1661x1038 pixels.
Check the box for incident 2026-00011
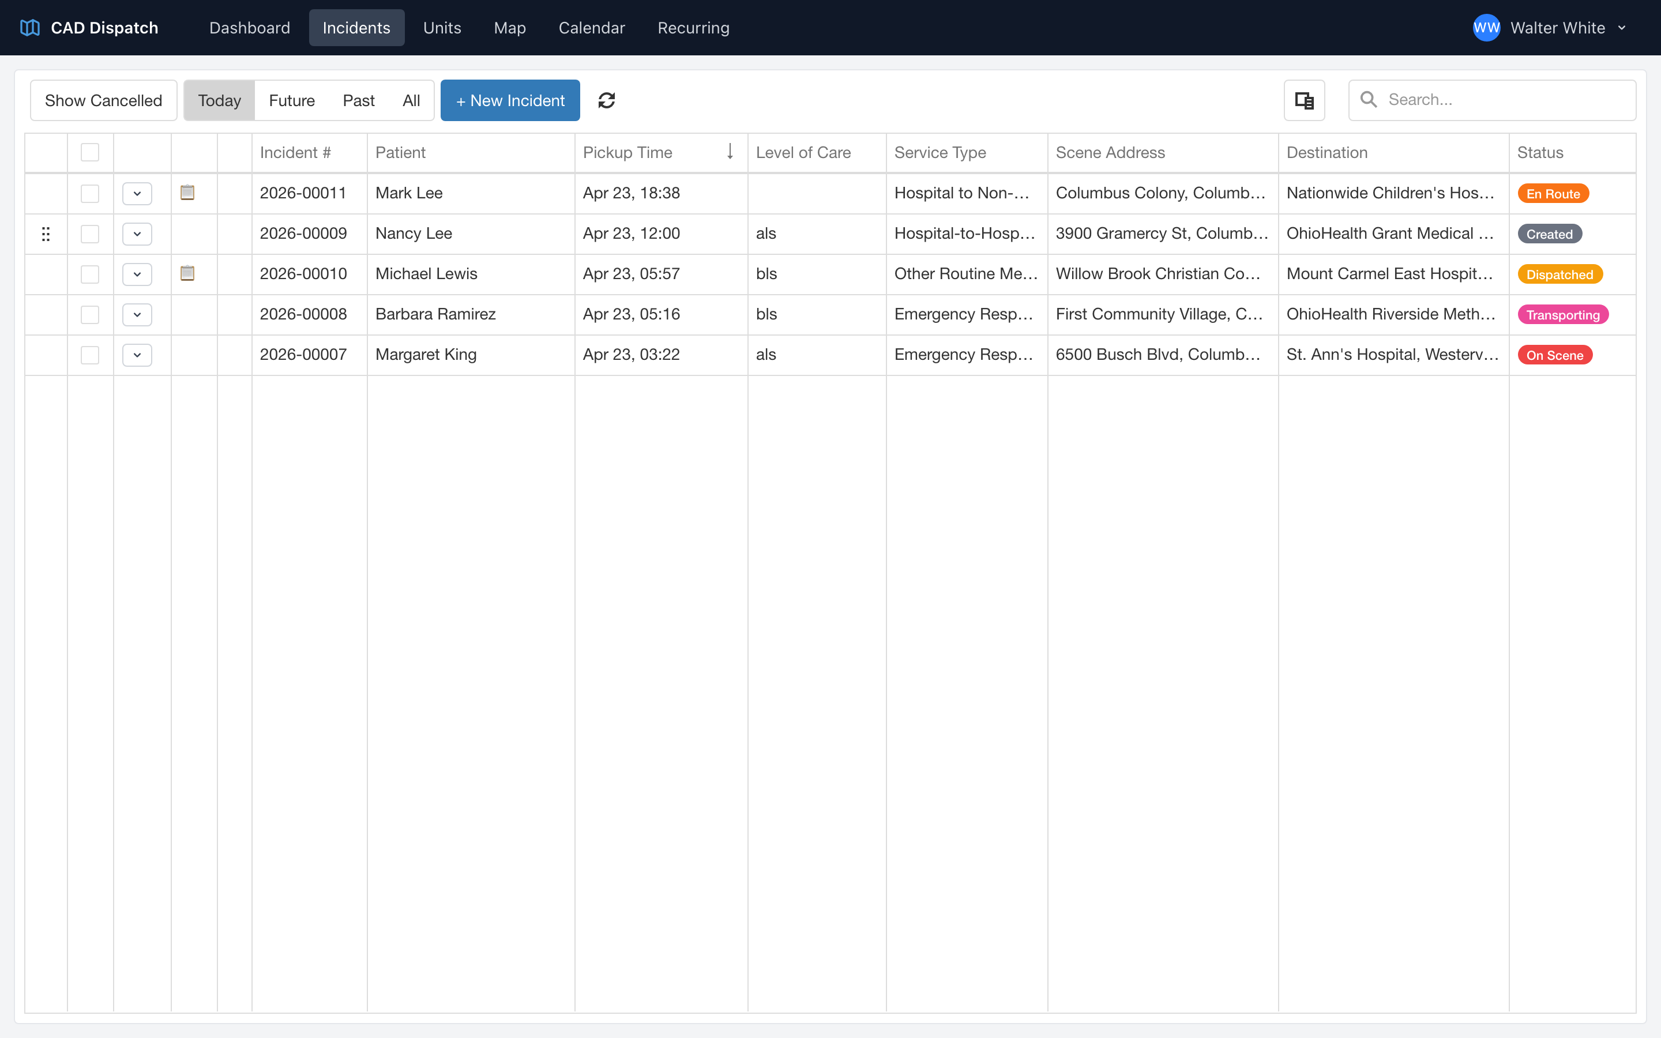pos(90,194)
